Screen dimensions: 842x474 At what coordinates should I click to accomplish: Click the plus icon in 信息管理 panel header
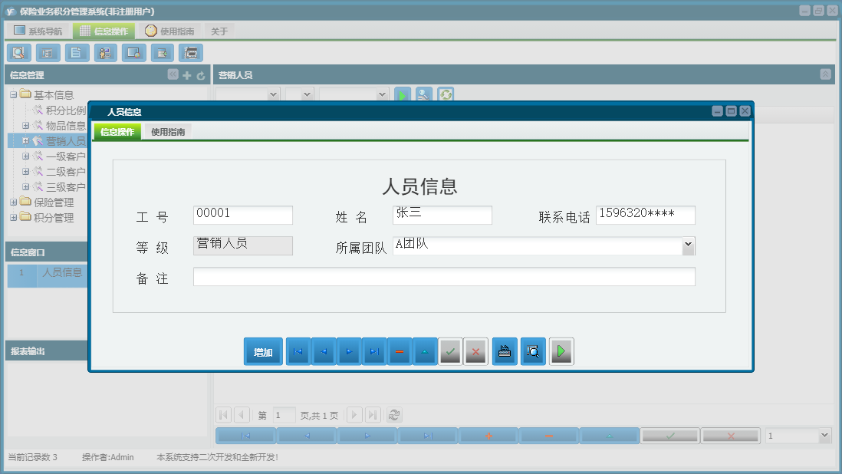click(188, 75)
